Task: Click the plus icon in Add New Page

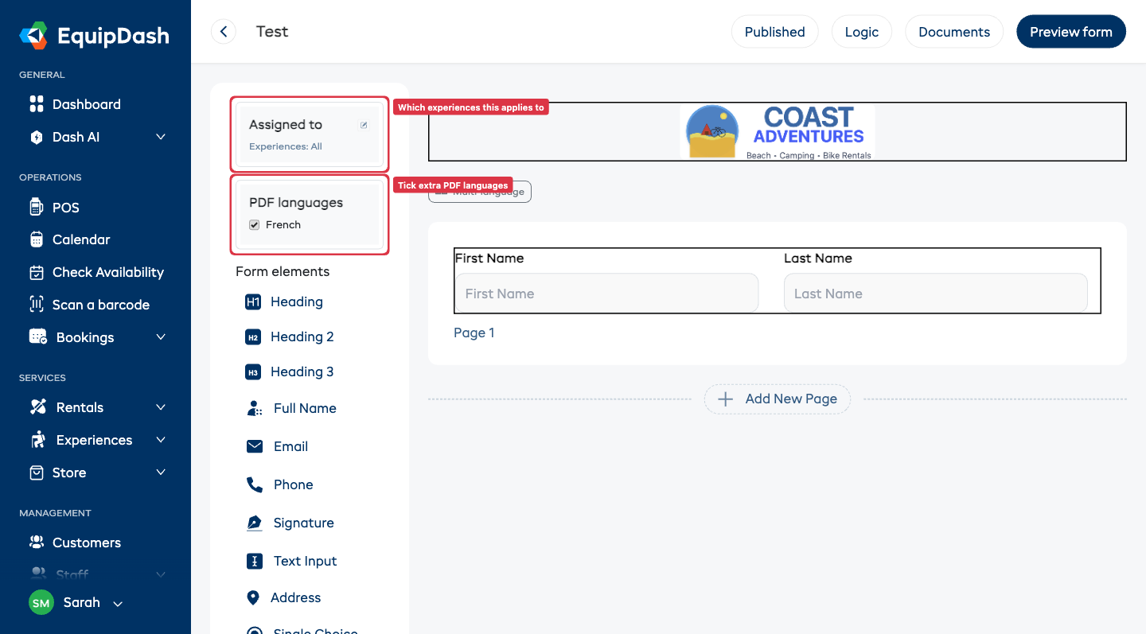Action: click(x=725, y=399)
